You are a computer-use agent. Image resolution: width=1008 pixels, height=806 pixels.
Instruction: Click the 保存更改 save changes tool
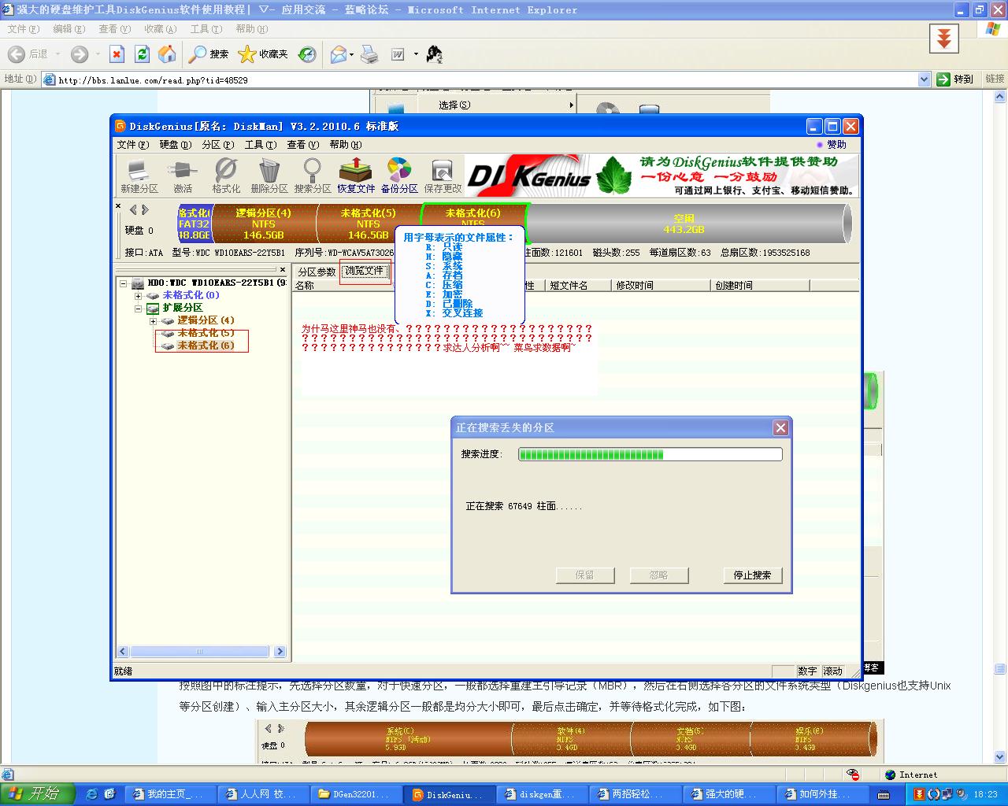pos(443,176)
